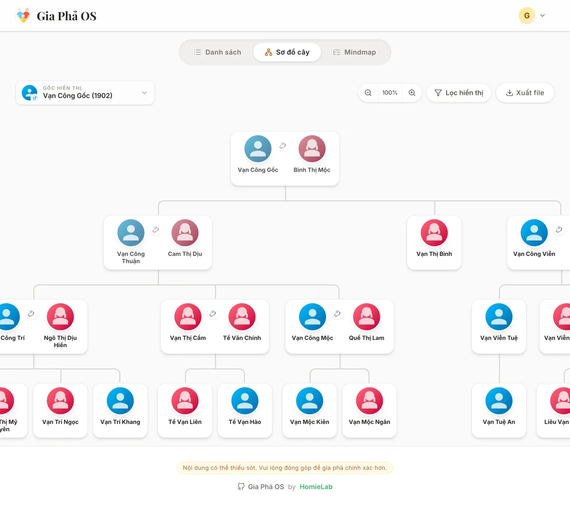Click Ngô Thị Dịu Hiền avatar
This screenshot has height=507, width=570.
[x=60, y=317]
